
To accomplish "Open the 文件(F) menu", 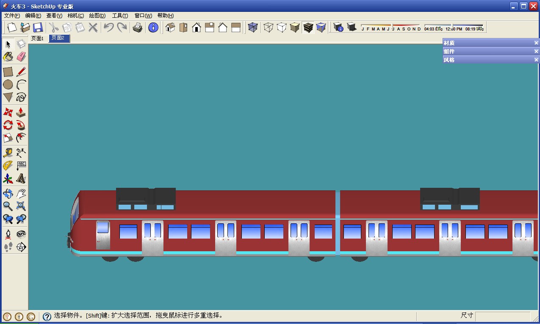I will (12, 16).
